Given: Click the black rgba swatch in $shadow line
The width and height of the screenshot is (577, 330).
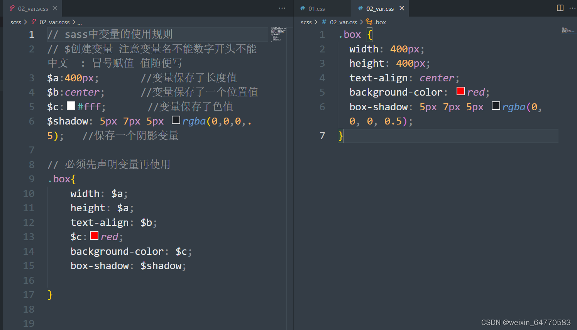Looking at the screenshot, I should [176, 120].
